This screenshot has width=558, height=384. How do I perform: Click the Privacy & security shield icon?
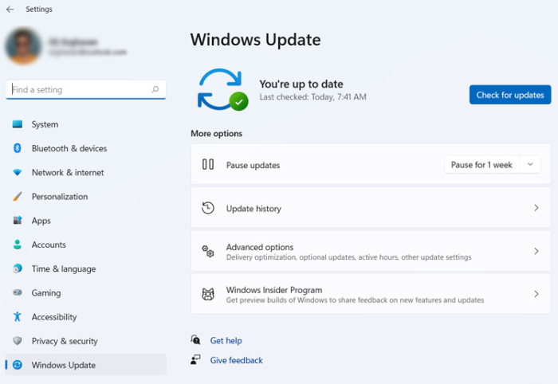[17, 341]
